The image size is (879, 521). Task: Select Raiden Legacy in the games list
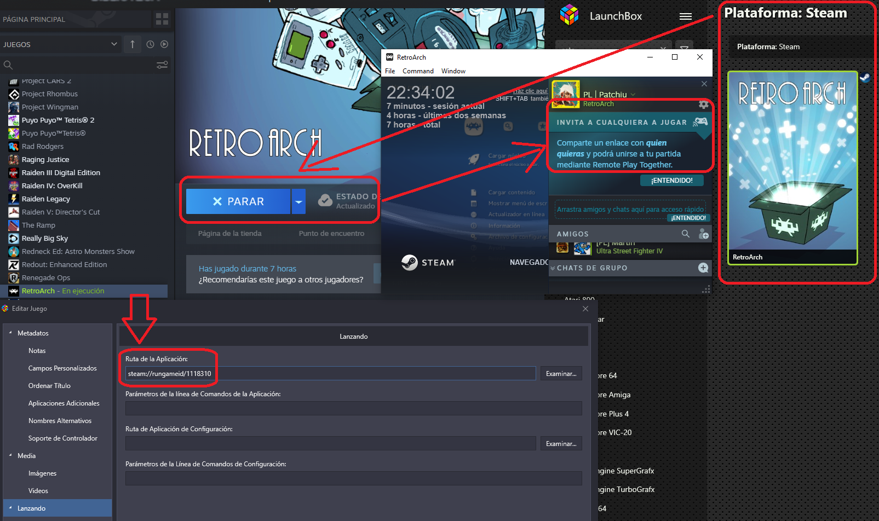46,199
